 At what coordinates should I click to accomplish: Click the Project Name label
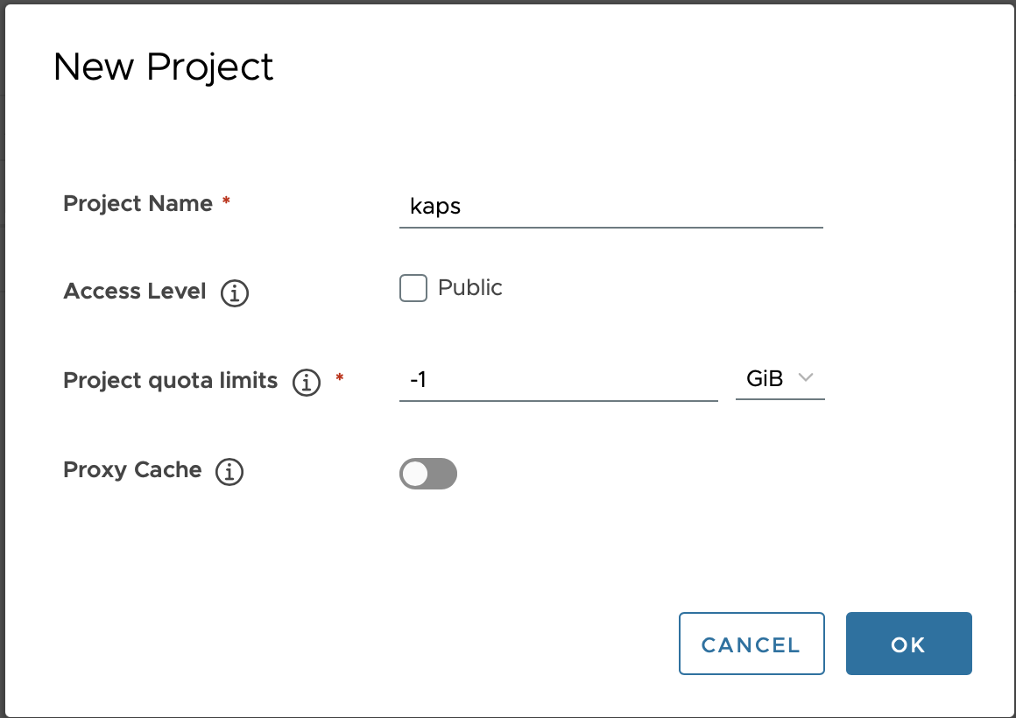(138, 203)
